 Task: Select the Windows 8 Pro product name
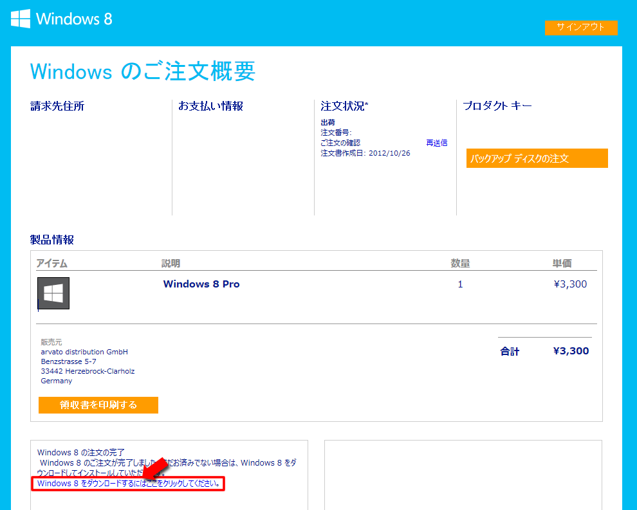201,284
